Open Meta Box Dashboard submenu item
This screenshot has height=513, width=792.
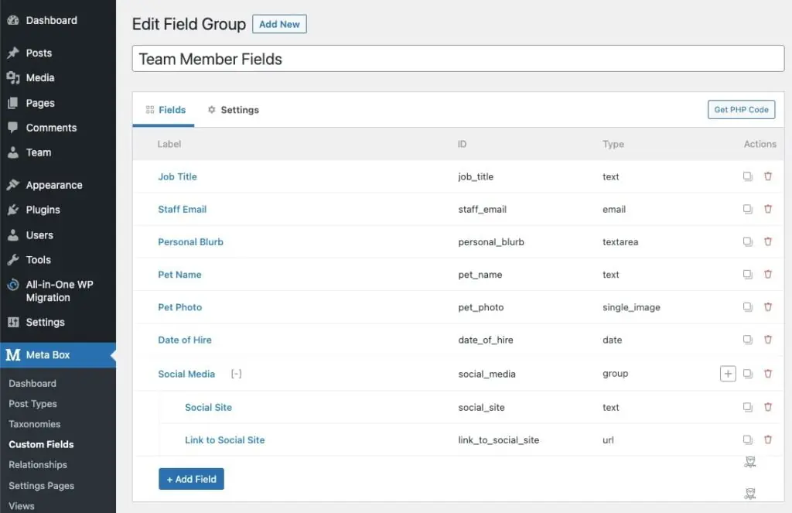[32, 384]
